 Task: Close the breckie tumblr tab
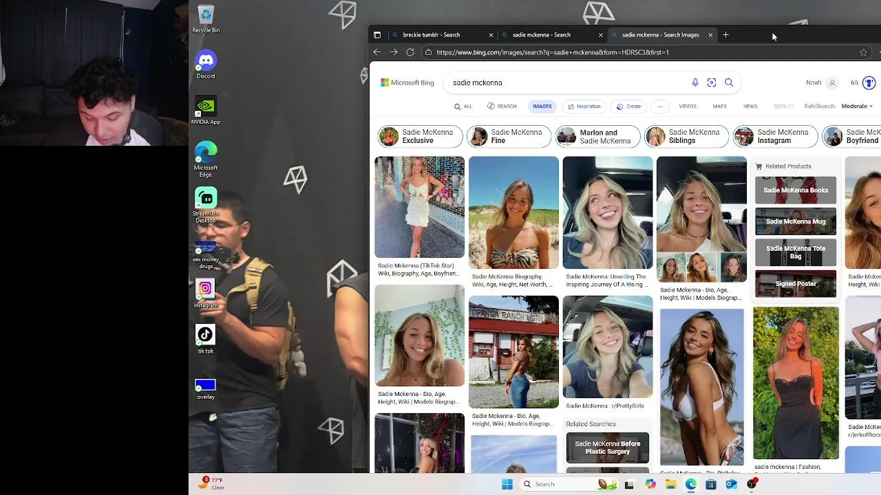(491, 35)
